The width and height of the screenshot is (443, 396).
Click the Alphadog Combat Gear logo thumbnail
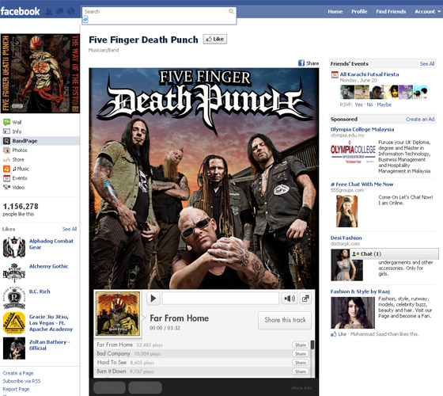[14, 247]
